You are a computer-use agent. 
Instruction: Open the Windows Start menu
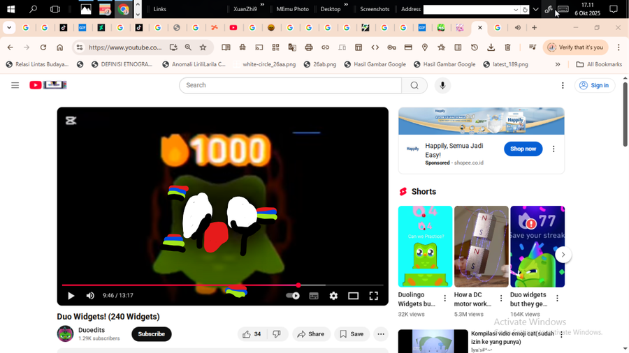point(10,9)
